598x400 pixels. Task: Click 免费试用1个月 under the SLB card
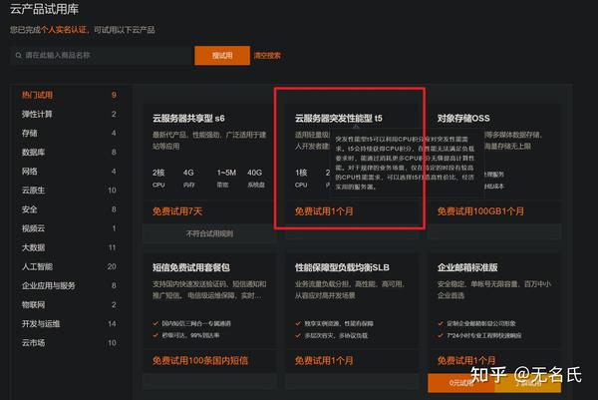pos(324,360)
